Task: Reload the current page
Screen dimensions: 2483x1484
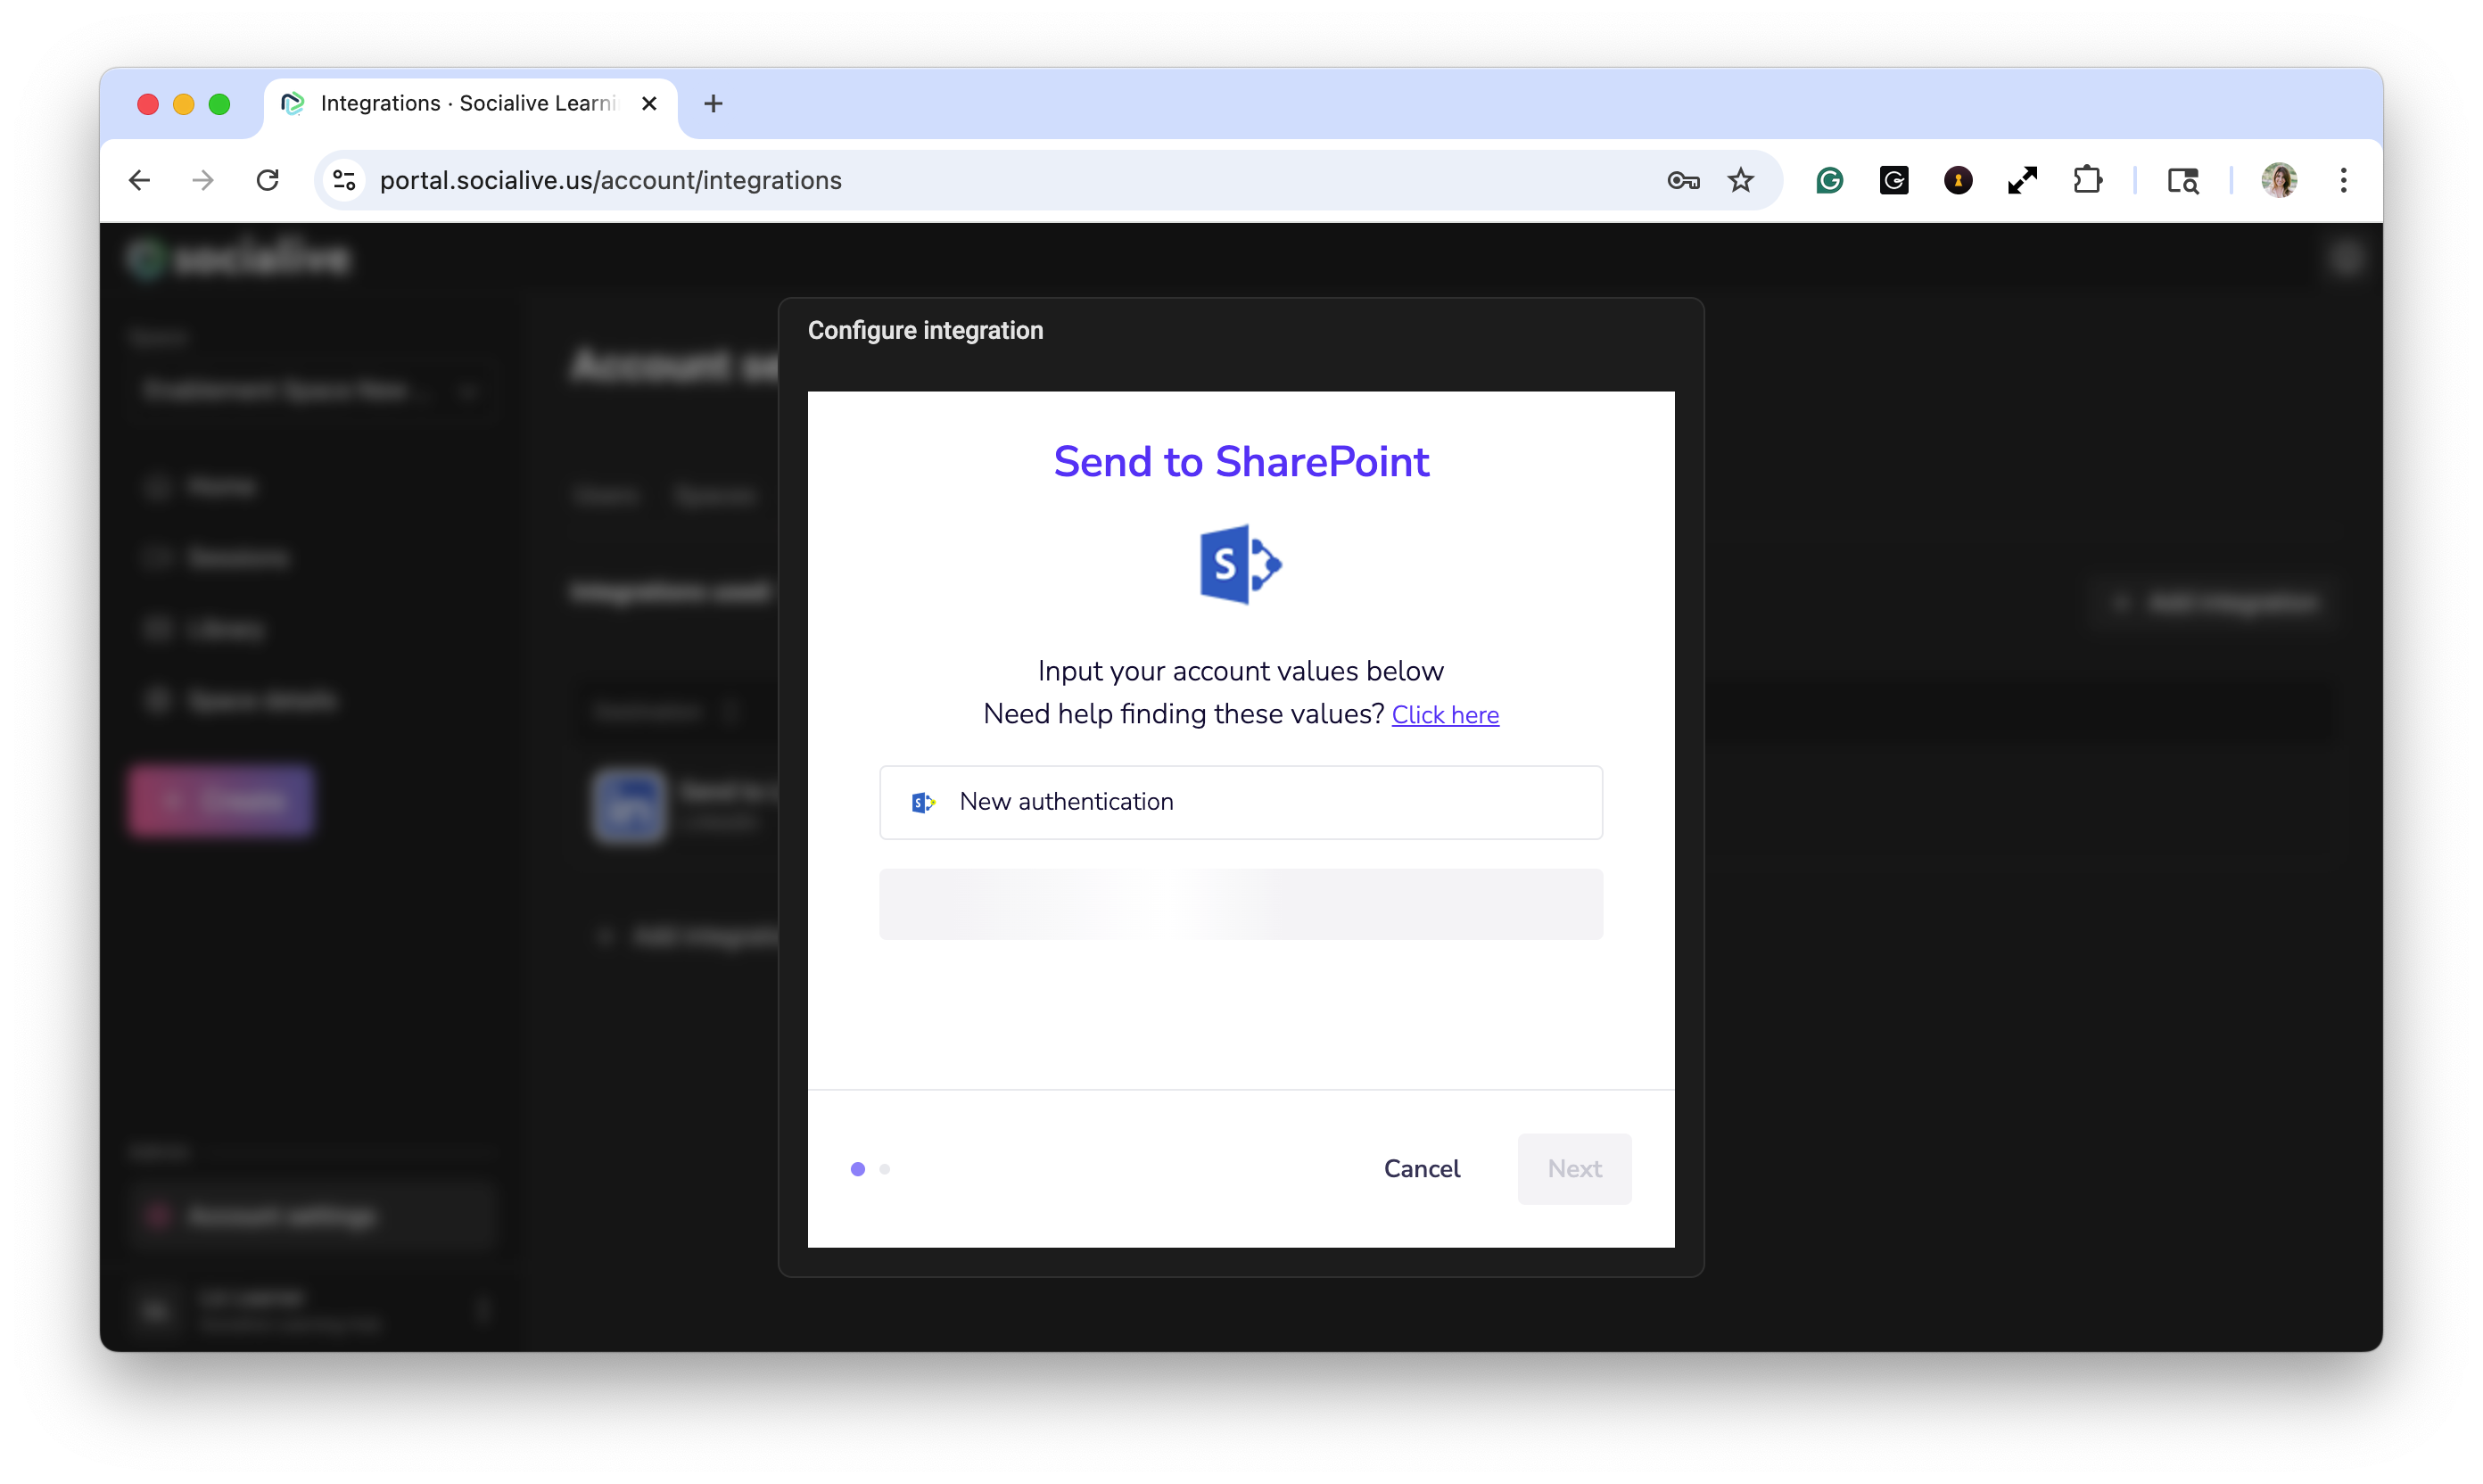Action: (267, 181)
